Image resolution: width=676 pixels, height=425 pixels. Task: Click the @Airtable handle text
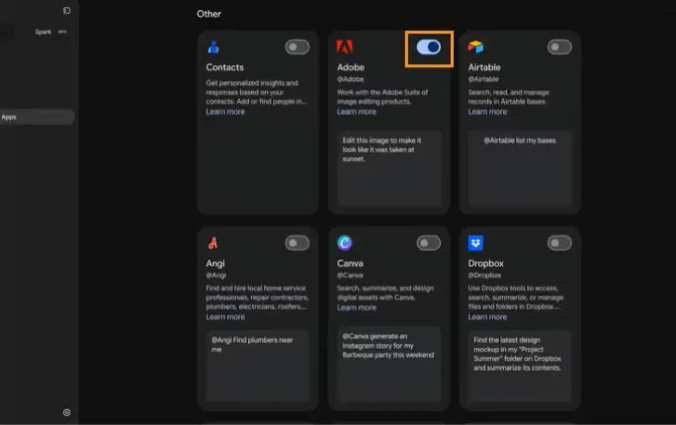(x=483, y=79)
